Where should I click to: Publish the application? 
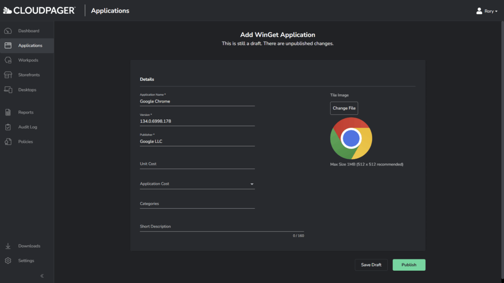pos(409,265)
